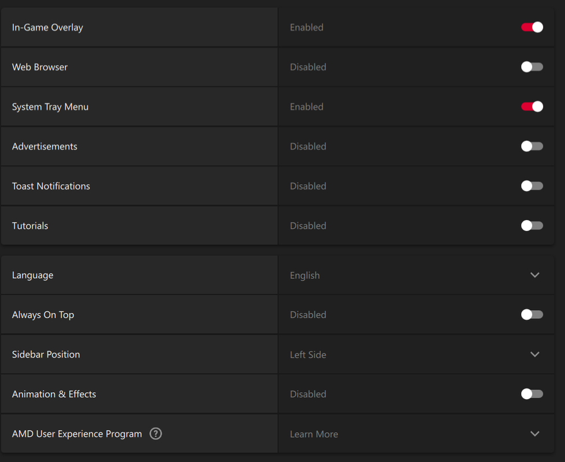Click the Enabled status of System Tray Menu
Image resolution: width=565 pixels, height=462 pixels.
pos(307,107)
